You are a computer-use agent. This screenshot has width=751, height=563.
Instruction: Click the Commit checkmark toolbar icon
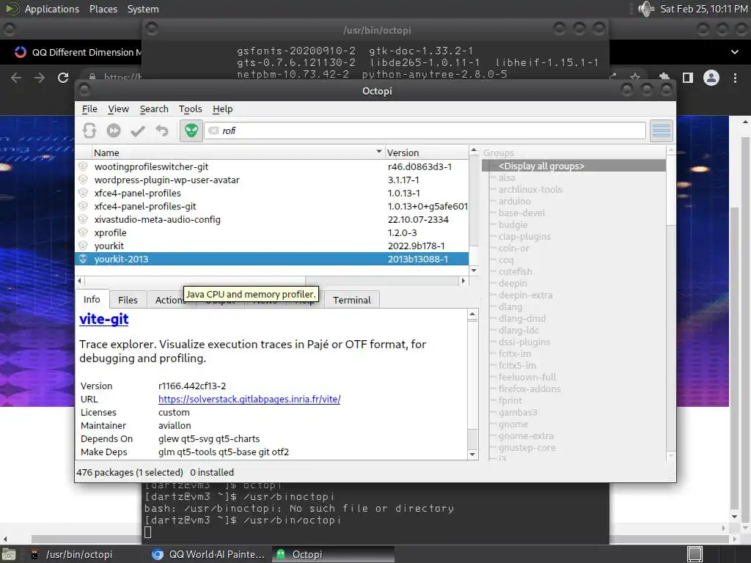point(138,130)
